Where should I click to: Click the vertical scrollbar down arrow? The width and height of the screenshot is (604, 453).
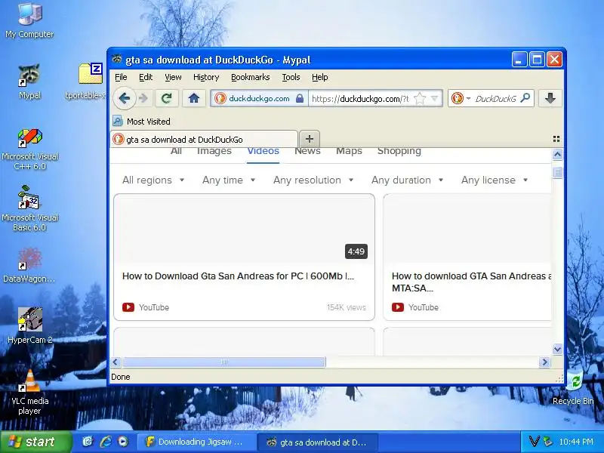point(557,349)
